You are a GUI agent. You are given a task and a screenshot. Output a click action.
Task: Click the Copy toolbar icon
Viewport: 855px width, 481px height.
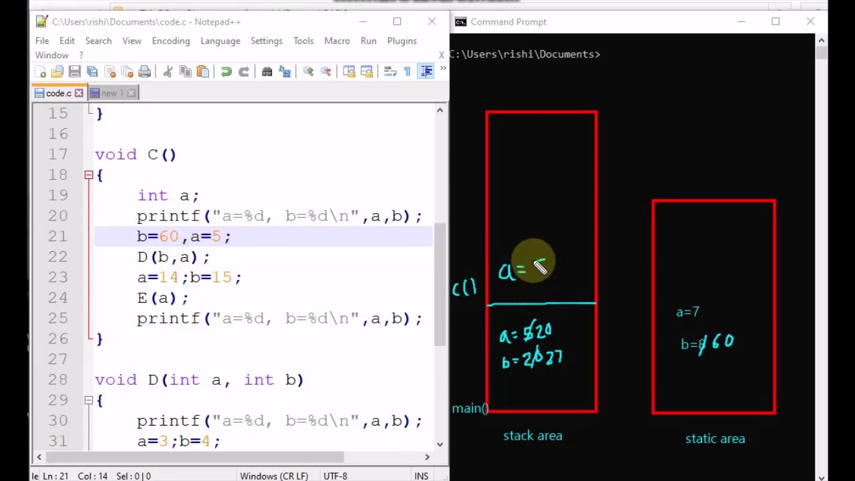pos(185,71)
